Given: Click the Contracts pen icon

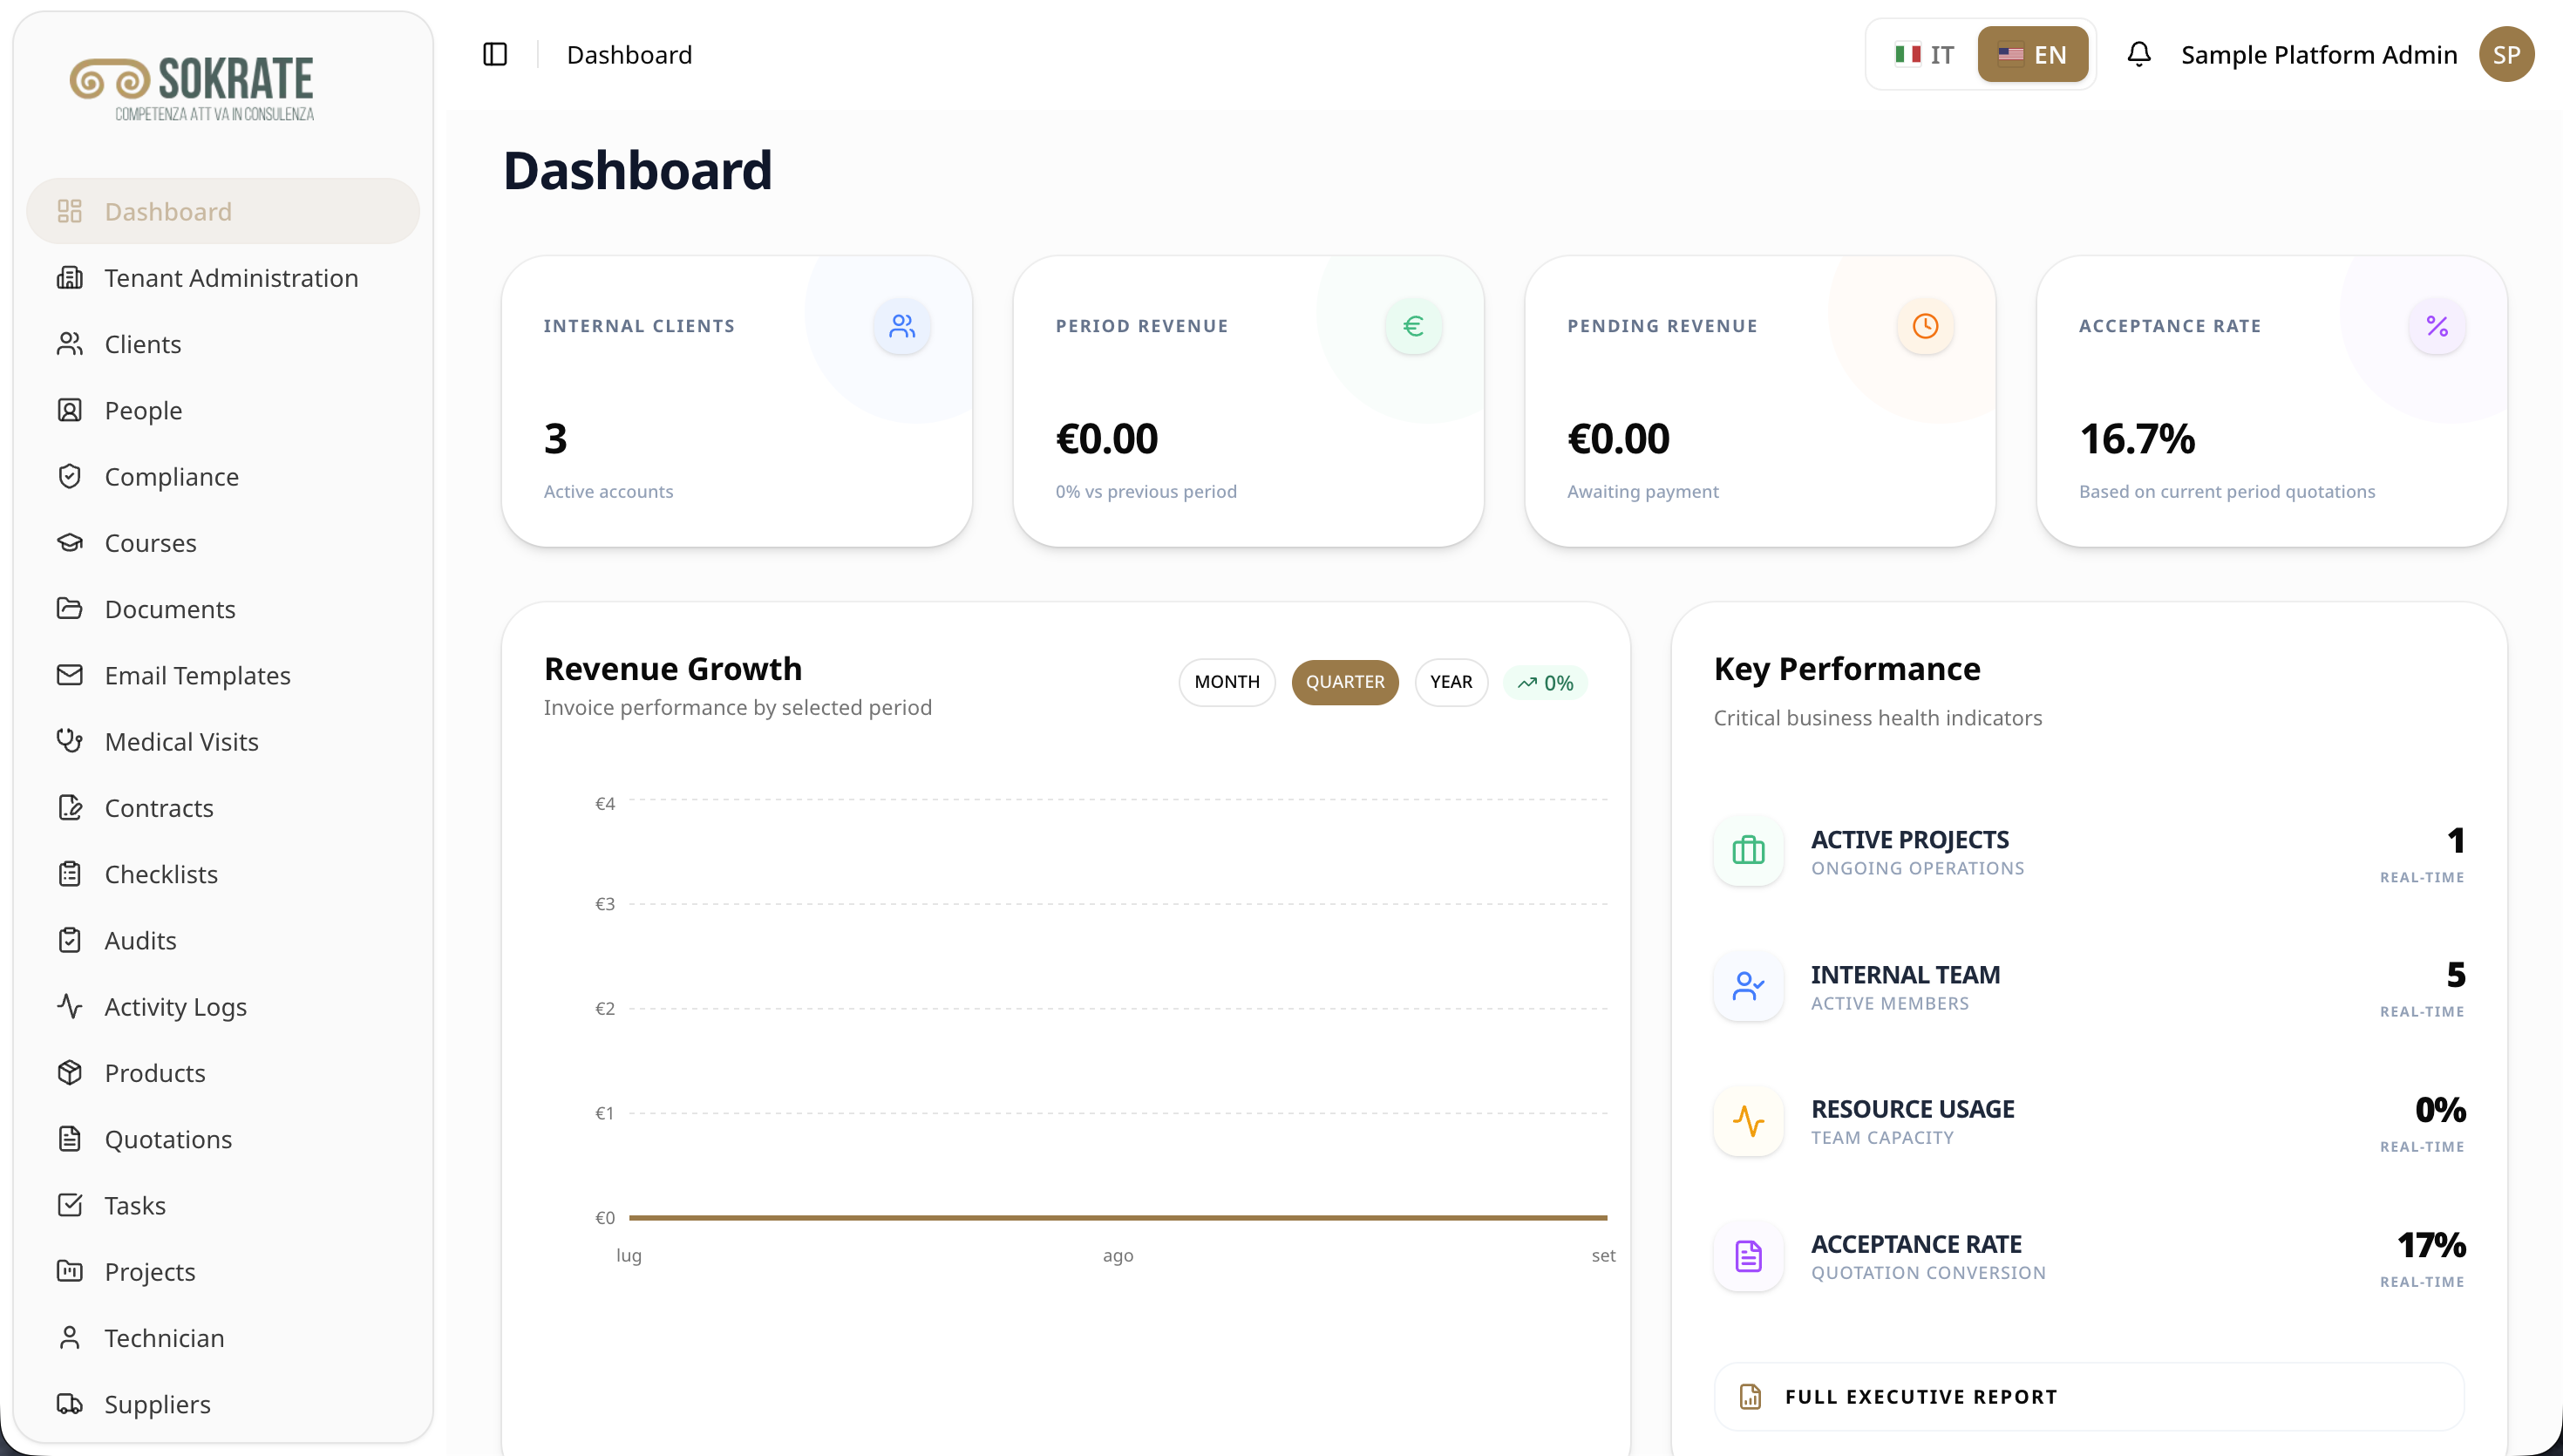Looking at the screenshot, I should 69,807.
